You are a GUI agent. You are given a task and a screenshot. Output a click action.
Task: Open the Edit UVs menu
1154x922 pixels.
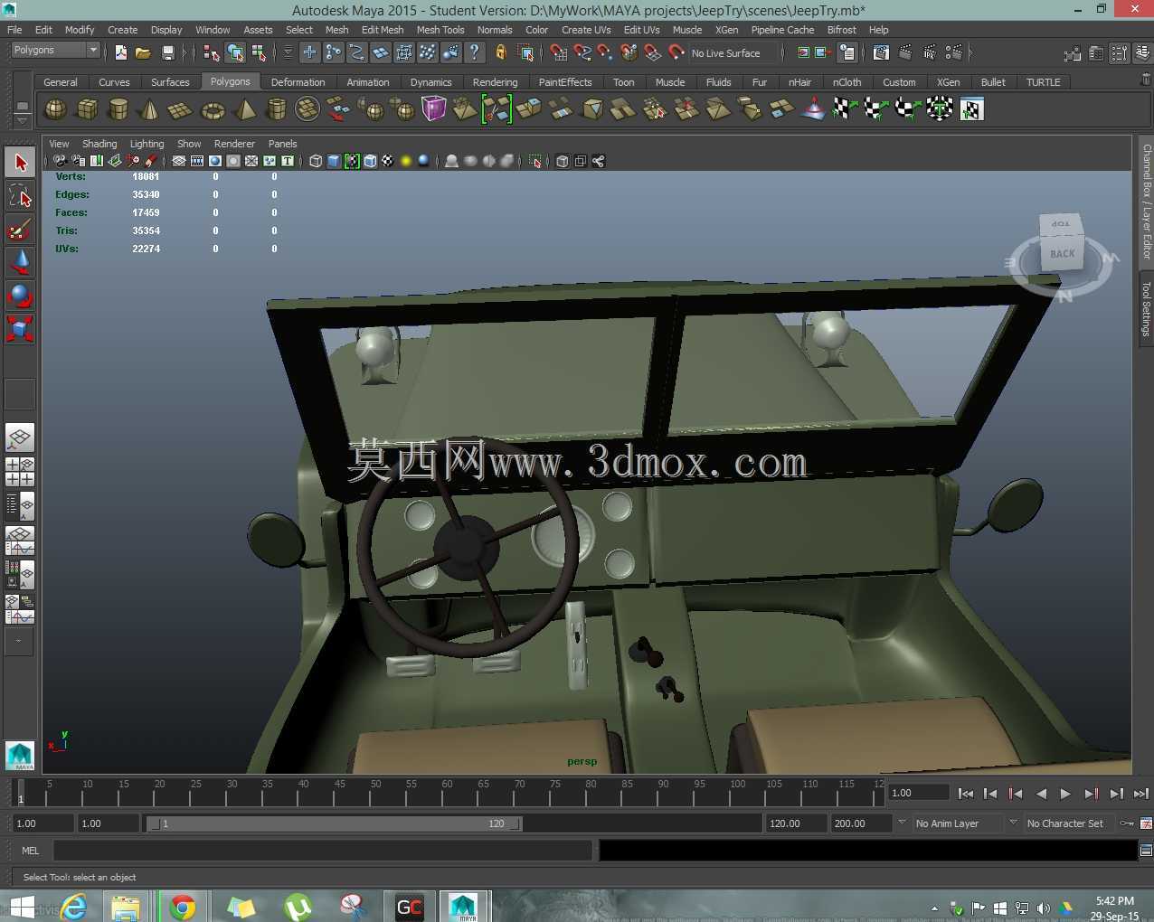[641, 30]
